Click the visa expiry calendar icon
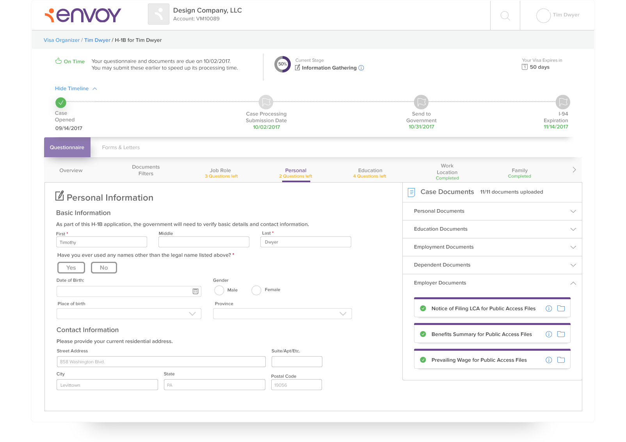 [525, 67]
